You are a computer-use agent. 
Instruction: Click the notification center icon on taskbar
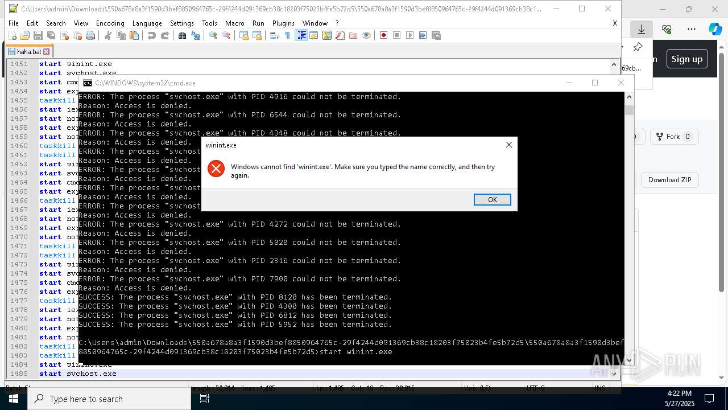[709, 399]
